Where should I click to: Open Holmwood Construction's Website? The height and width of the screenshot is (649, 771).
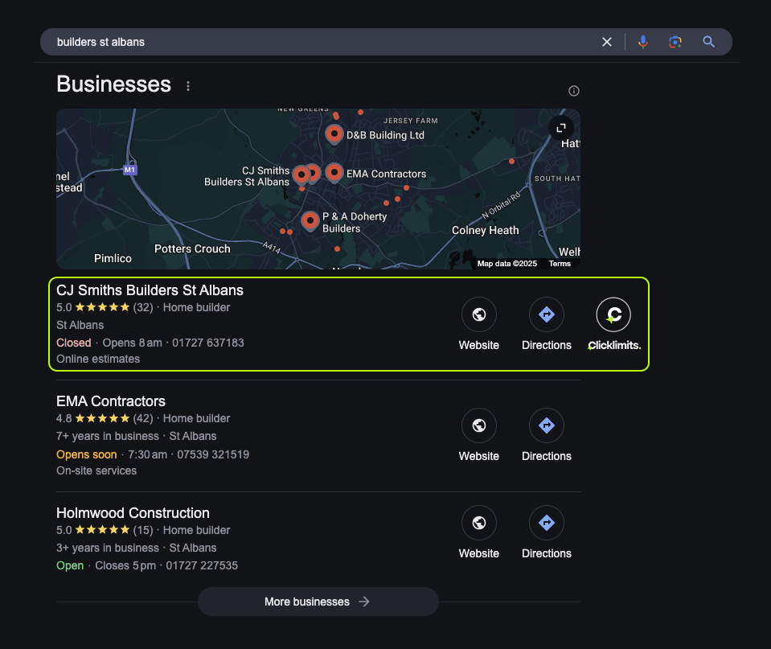click(478, 523)
